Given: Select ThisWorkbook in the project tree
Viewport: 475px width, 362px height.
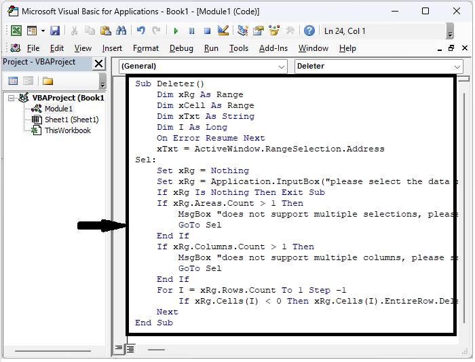Looking at the screenshot, I should tap(68, 130).
